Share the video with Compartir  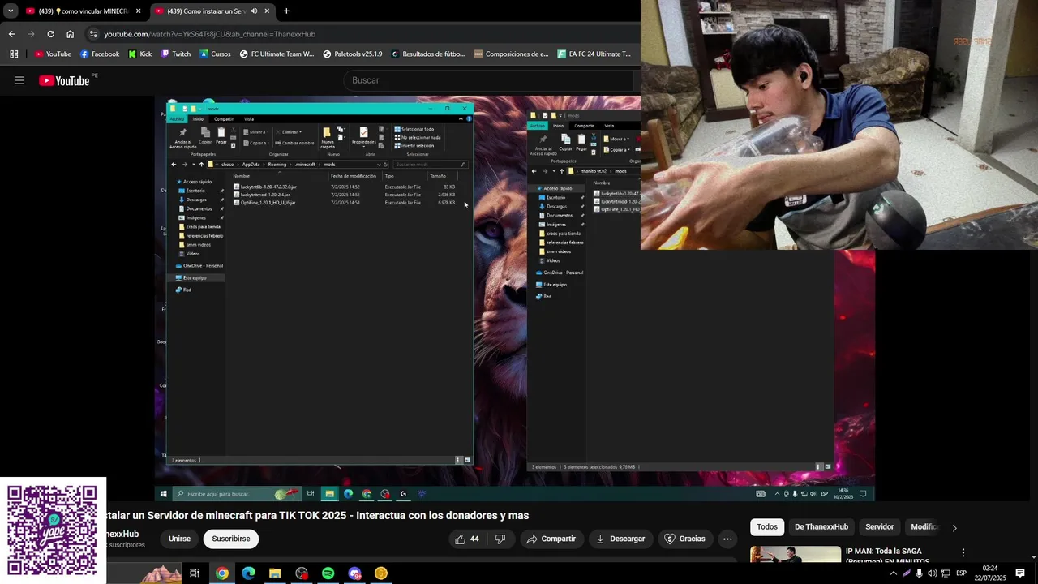pyautogui.click(x=551, y=539)
